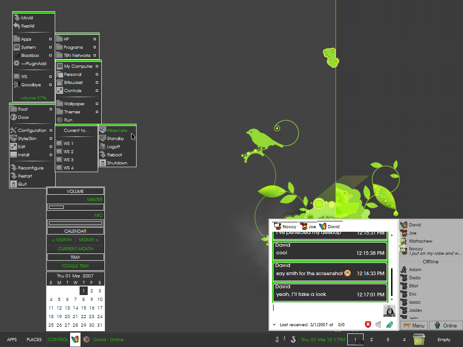463x347 pixels.
Task: Click the Logoff user icon
Action: point(103,146)
